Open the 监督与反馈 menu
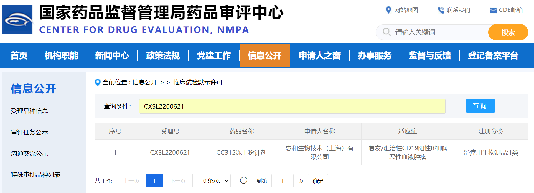This screenshot has width=534, height=193. pos(430,55)
